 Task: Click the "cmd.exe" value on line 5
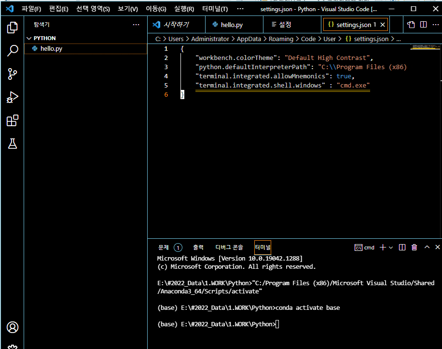[353, 85]
